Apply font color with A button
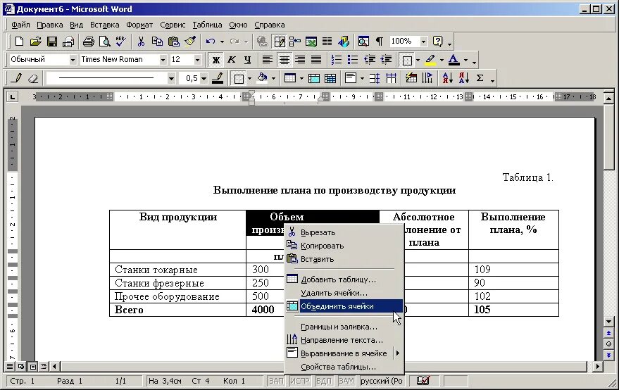Image resolution: width=619 pixels, height=390 pixels. pyautogui.click(x=454, y=60)
